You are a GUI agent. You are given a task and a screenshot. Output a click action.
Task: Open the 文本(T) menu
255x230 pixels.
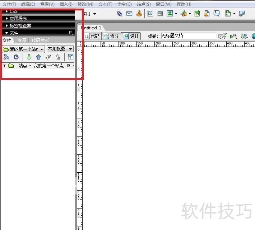click(105, 4)
